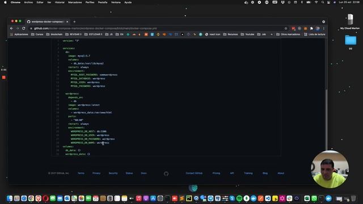The width and height of the screenshot is (363, 204).
Task: Open the Privacy footer link
Action: click(x=96, y=173)
